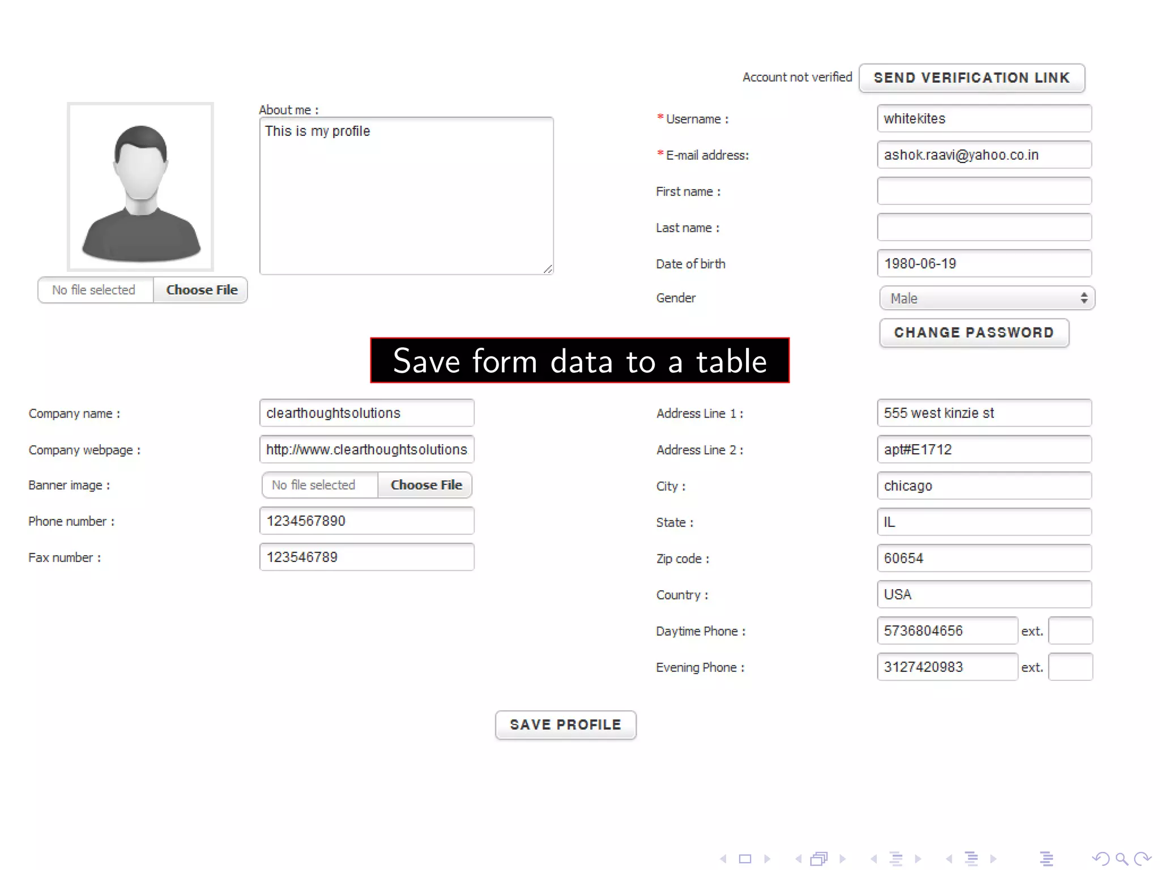This screenshot has width=1160, height=870.
Task: Jump to previous frame arrow
Action: click(x=799, y=859)
